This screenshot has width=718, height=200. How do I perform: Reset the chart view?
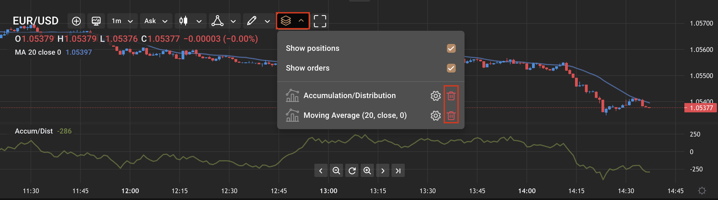point(352,171)
